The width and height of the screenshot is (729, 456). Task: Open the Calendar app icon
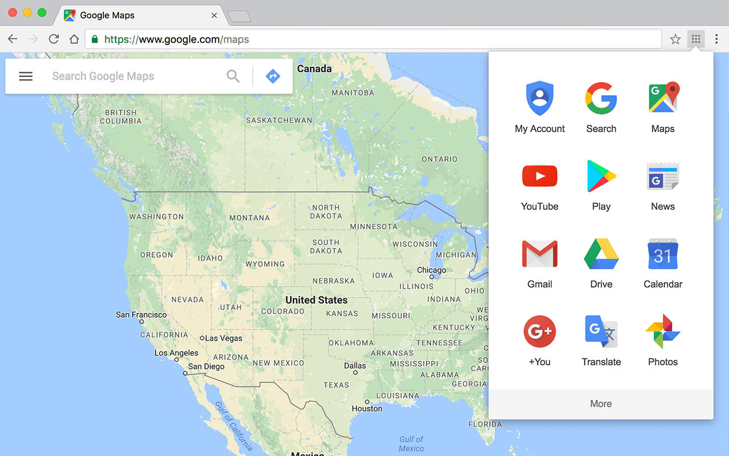pyautogui.click(x=663, y=254)
